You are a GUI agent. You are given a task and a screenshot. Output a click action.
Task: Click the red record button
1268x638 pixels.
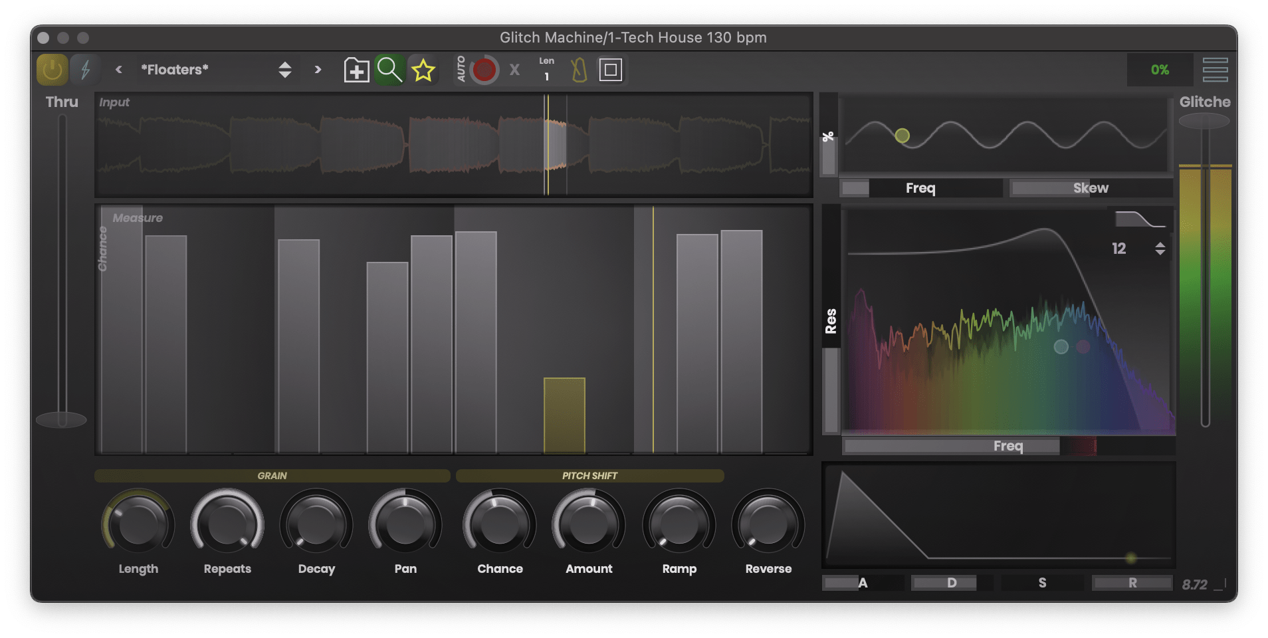tap(484, 70)
